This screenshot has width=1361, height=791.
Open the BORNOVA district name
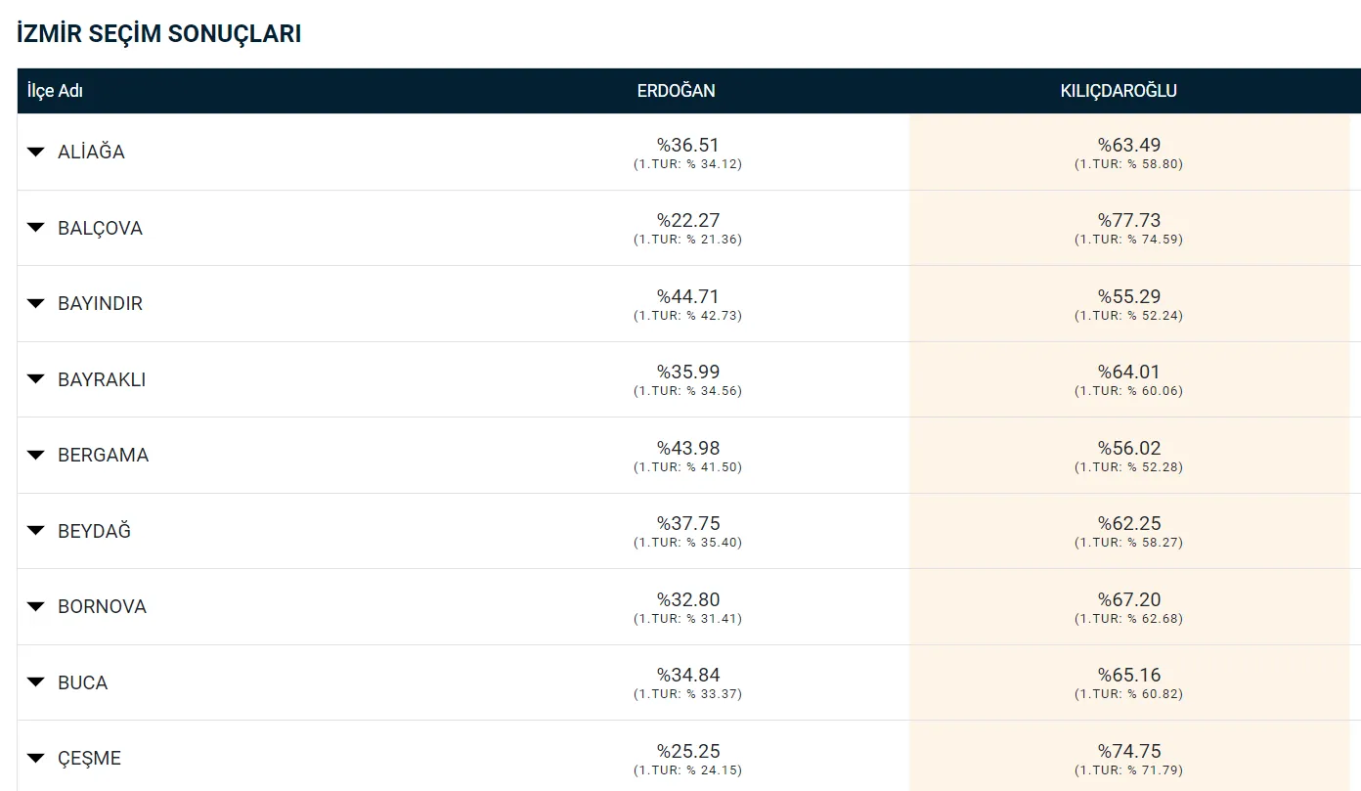click(102, 606)
